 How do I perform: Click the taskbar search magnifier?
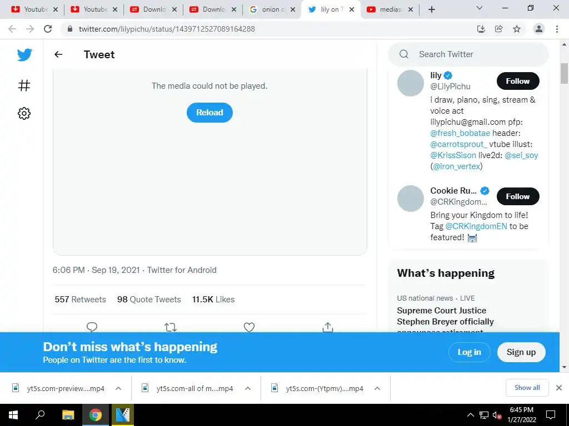(40, 414)
